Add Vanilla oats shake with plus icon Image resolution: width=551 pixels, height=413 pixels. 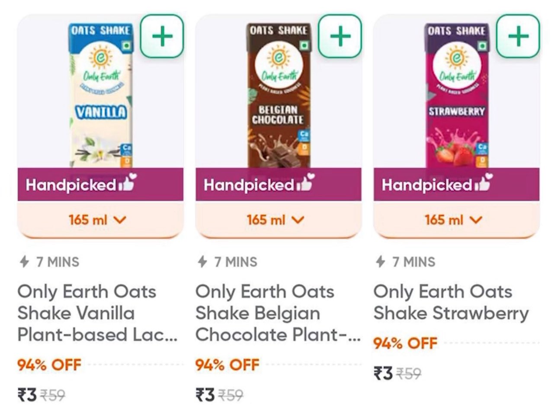tap(162, 36)
